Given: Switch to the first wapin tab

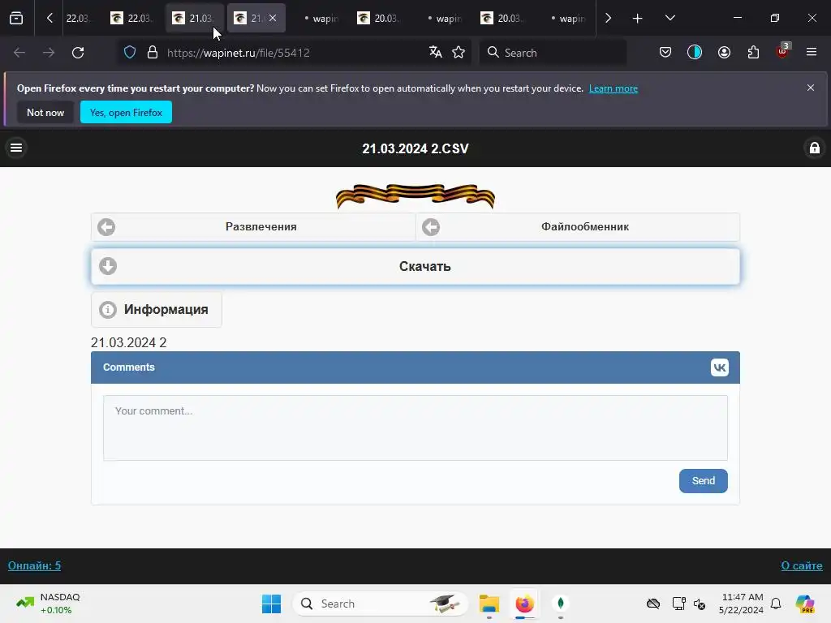Looking at the screenshot, I should pos(320,18).
